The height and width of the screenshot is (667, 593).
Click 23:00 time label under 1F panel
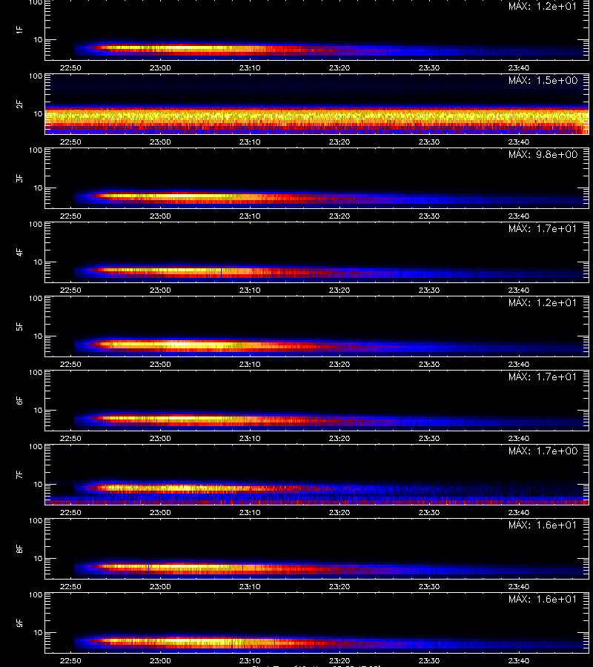160,67
